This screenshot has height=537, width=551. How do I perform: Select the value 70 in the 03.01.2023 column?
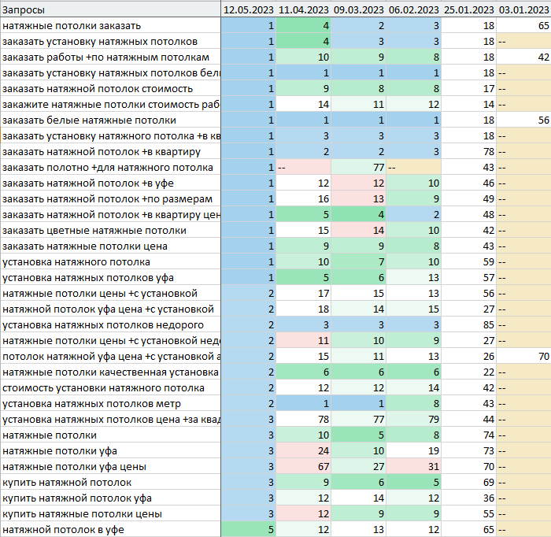(542, 357)
